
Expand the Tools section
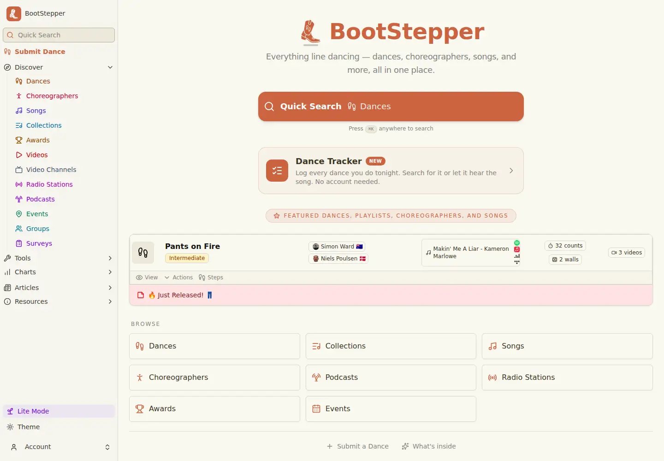(110, 258)
